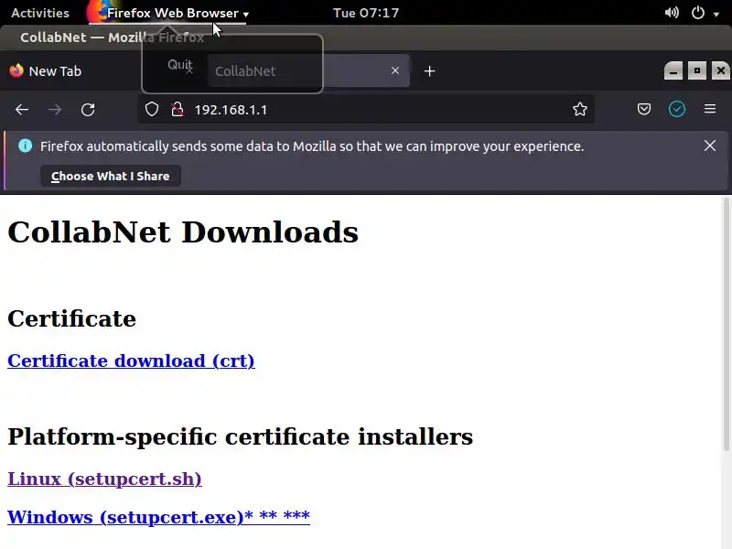Open Save to Pocket
The width and height of the screenshot is (732, 549).
(x=644, y=109)
